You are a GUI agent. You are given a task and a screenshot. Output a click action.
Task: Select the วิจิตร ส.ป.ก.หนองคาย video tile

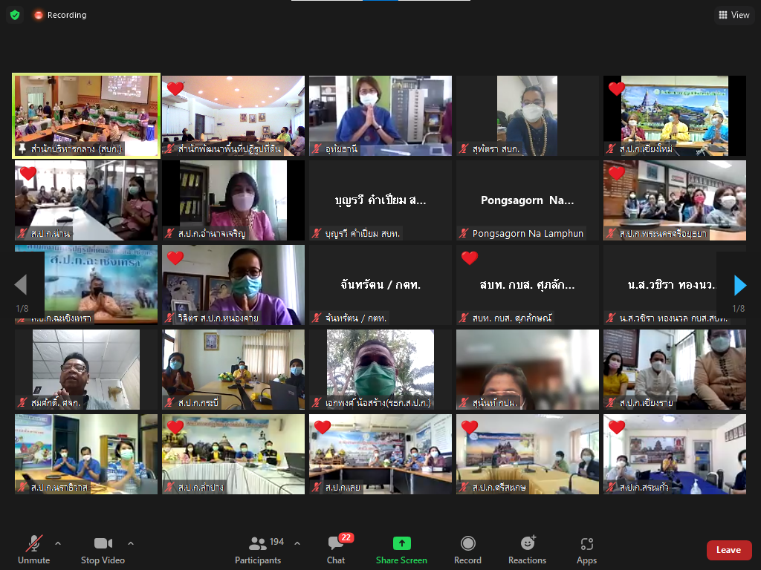click(x=233, y=285)
